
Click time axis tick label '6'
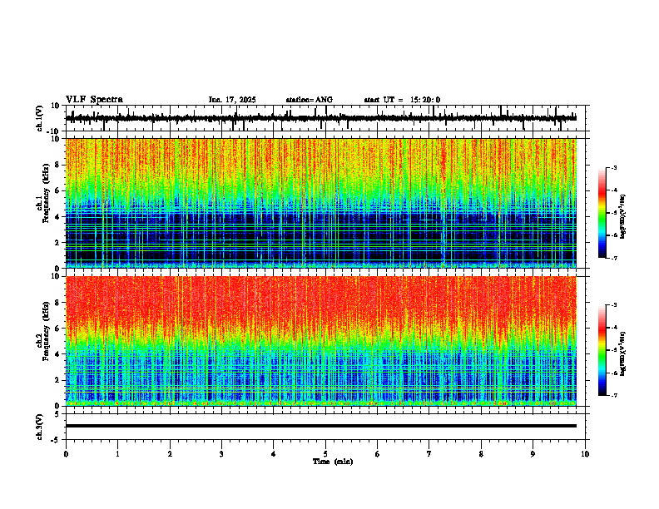pos(378,454)
